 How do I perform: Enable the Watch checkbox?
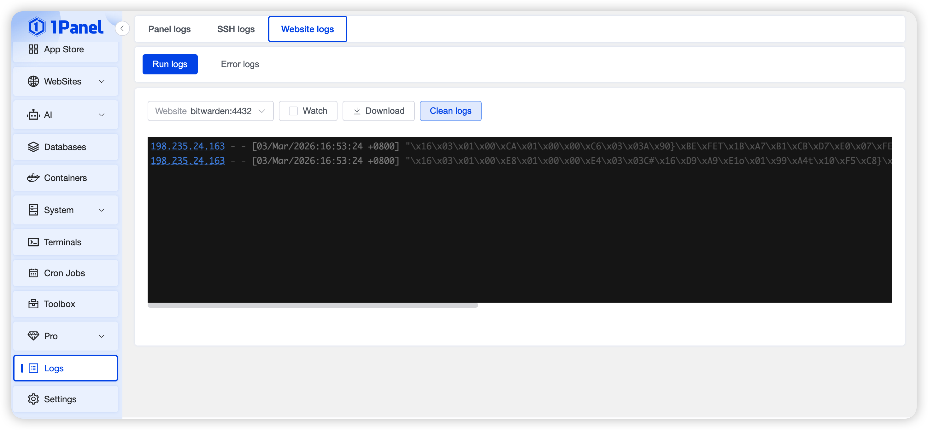coord(293,111)
